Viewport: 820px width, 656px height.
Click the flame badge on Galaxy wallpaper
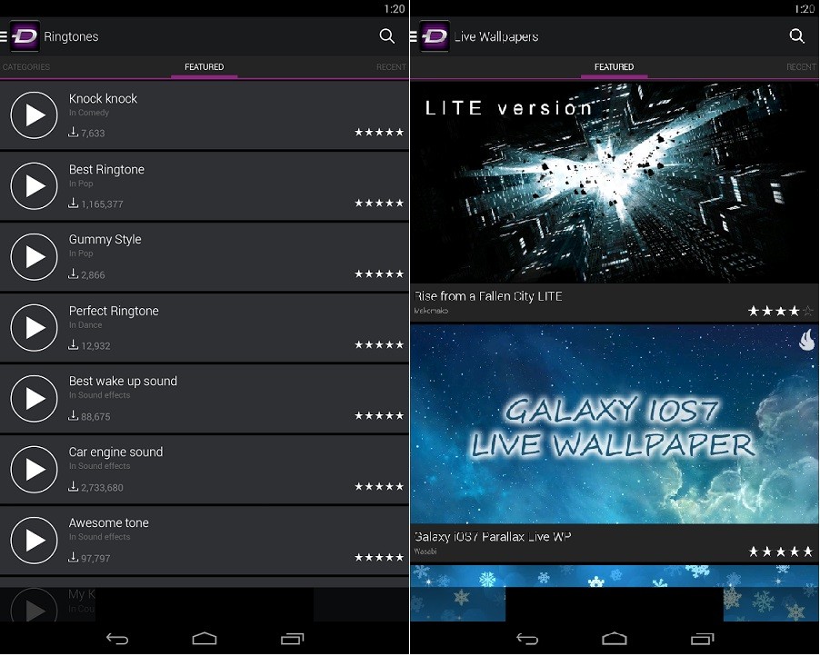pyautogui.click(x=807, y=340)
